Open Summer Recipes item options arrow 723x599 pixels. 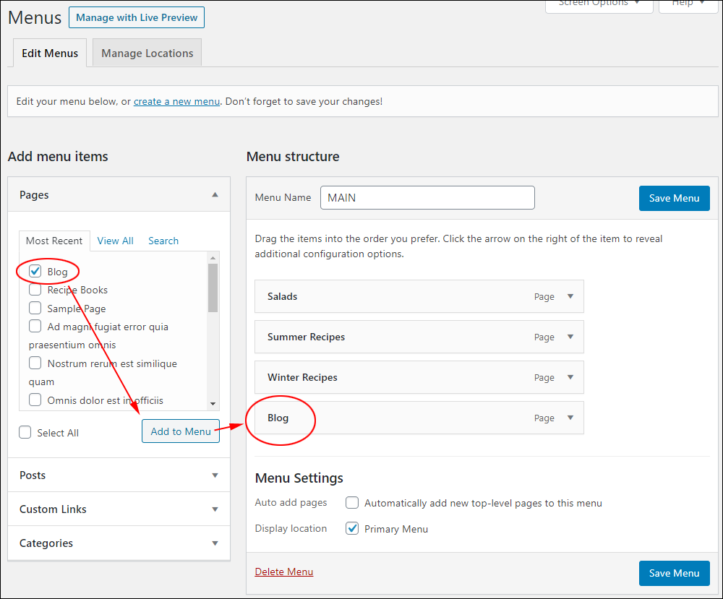pyautogui.click(x=570, y=337)
